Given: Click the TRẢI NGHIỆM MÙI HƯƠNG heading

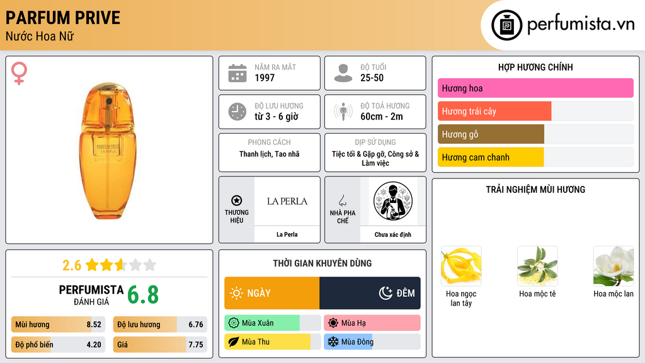Looking at the screenshot, I should (535, 189).
